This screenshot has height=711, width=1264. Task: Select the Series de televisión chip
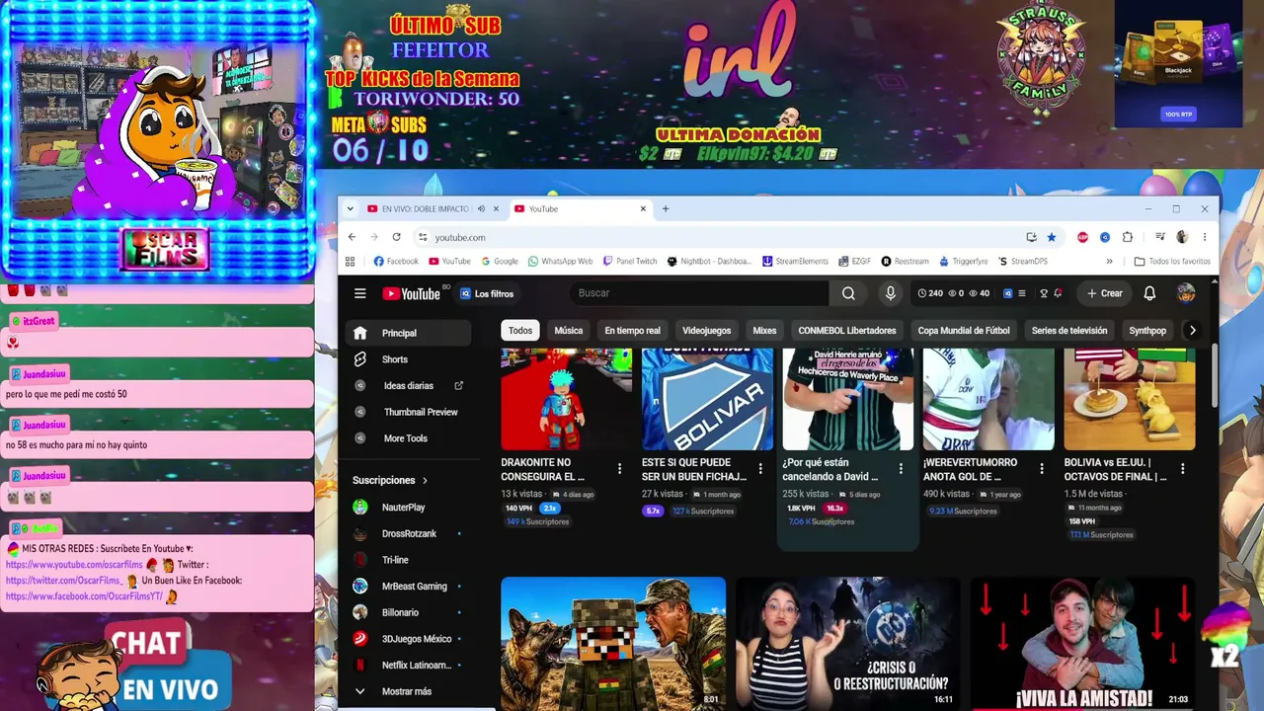[x=1069, y=331]
